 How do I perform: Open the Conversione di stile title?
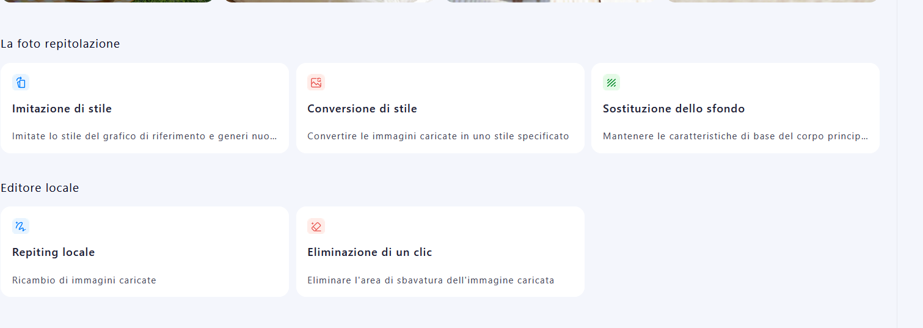point(362,109)
